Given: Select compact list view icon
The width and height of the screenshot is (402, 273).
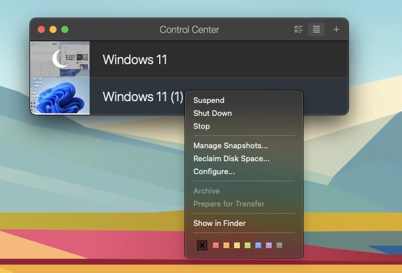Looking at the screenshot, I should pos(317,29).
